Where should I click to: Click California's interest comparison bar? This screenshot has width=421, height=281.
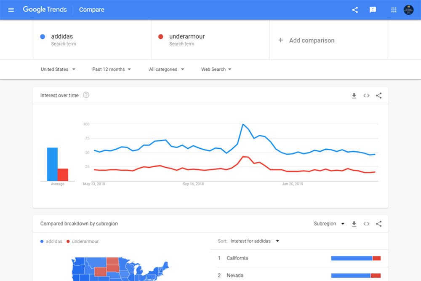point(356,258)
